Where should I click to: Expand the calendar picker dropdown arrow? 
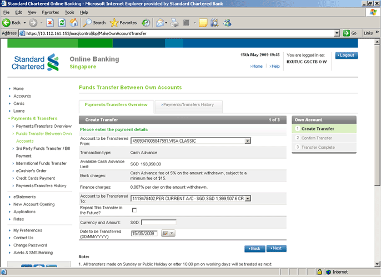pyautogui.click(x=172, y=233)
